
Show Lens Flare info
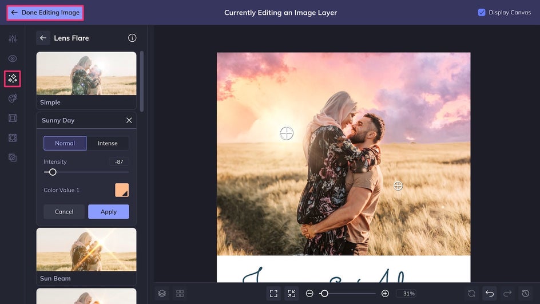pos(132,38)
